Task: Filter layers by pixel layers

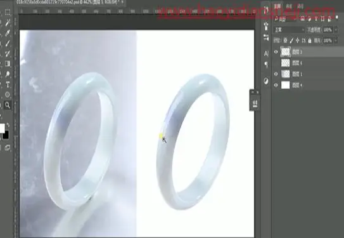Action: pos(303,19)
